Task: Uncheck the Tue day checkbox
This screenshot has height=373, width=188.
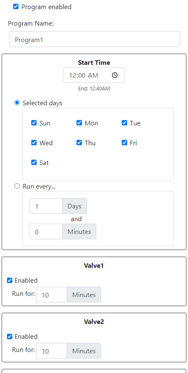Action: point(125,123)
